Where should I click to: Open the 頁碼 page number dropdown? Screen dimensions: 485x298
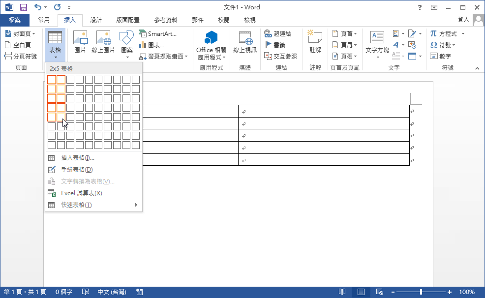(x=345, y=56)
